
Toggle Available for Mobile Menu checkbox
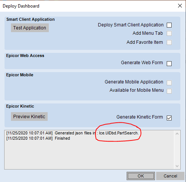tap(169, 91)
